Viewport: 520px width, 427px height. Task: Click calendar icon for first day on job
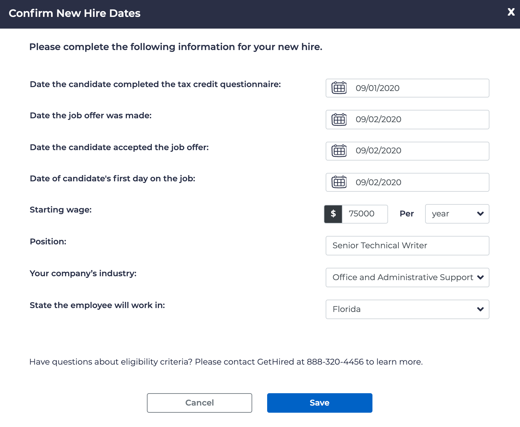pos(339,182)
